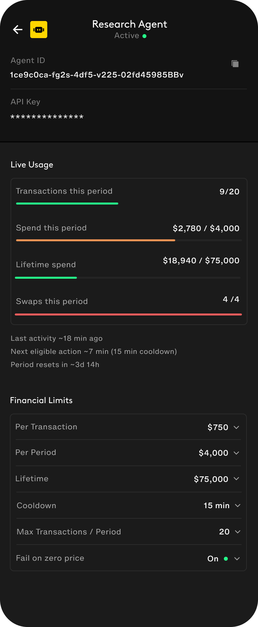Image resolution: width=258 pixels, height=627 pixels.
Task: Select the masked API Key field
Action: pos(47,117)
